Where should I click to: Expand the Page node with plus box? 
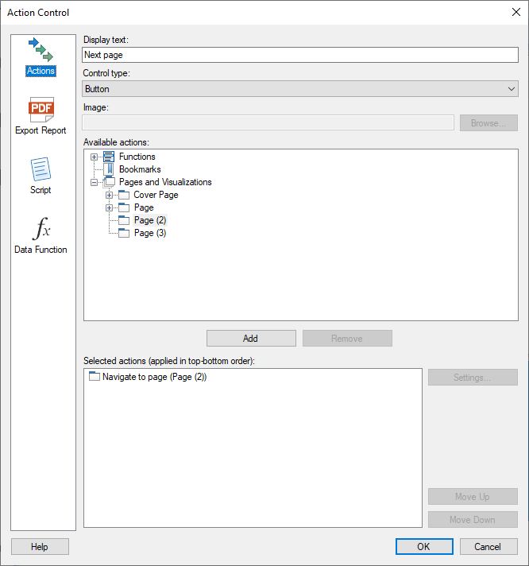click(x=110, y=208)
